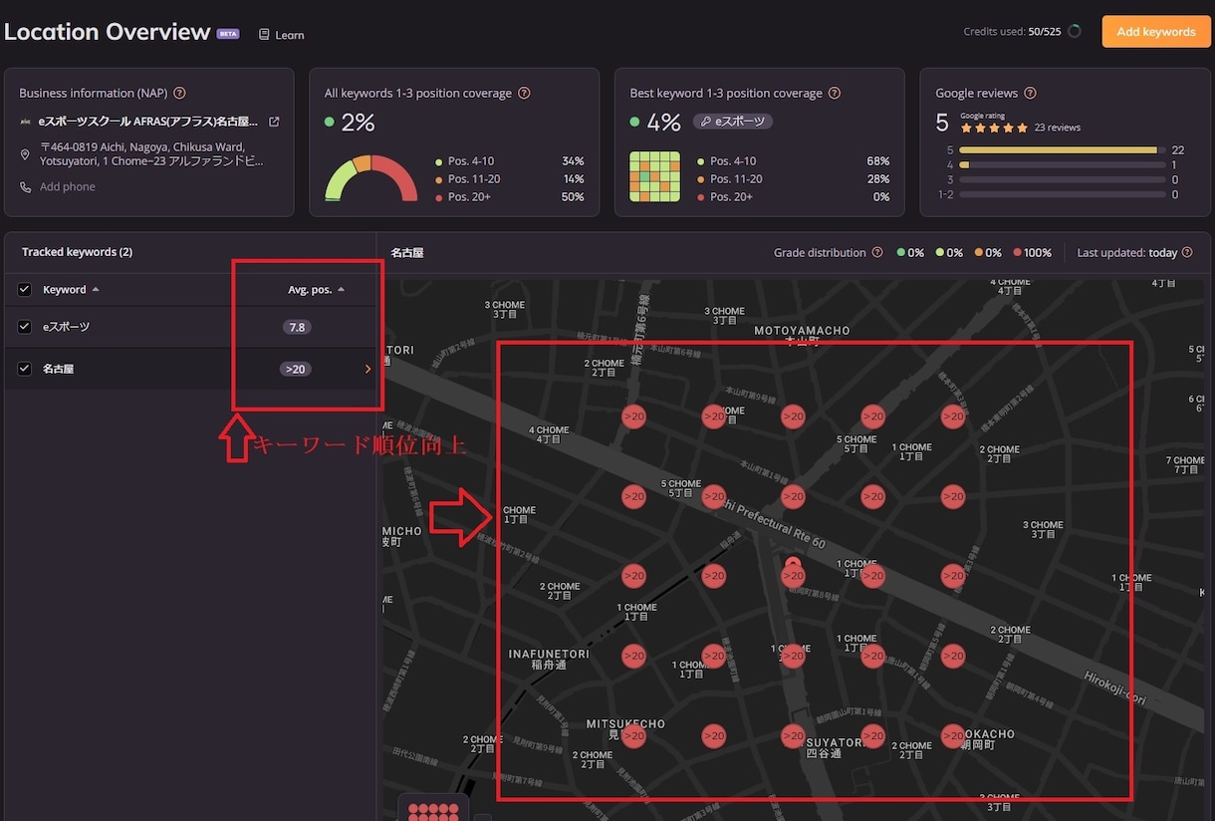This screenshot has width=1215, height=821.
Task: Open external link beside business name
Action: coord(275,122)
